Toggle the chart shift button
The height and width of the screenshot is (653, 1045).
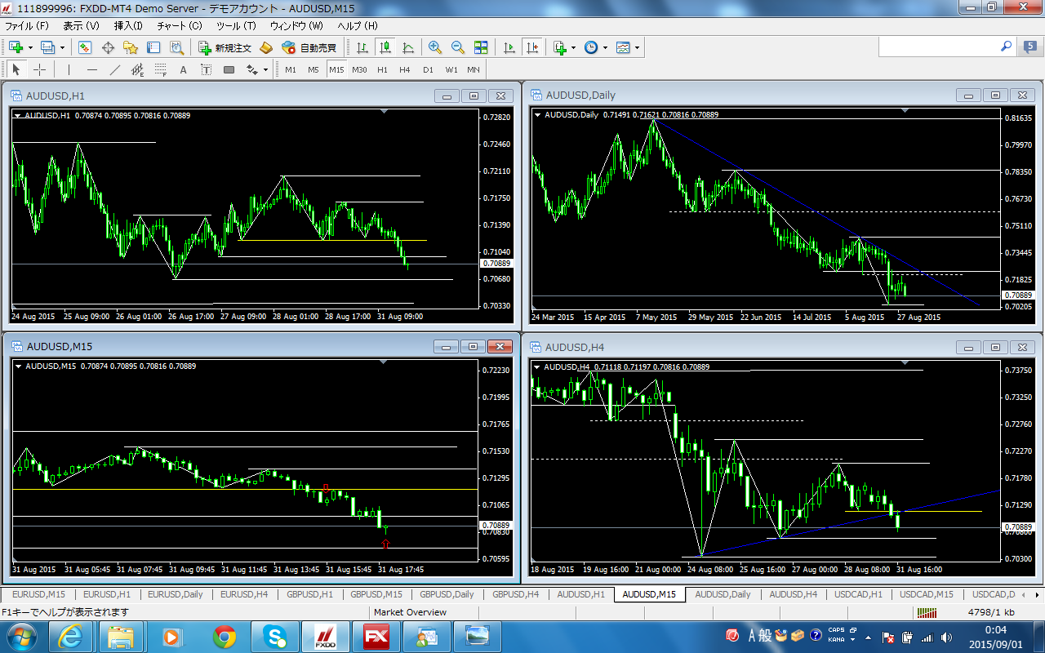533,48
